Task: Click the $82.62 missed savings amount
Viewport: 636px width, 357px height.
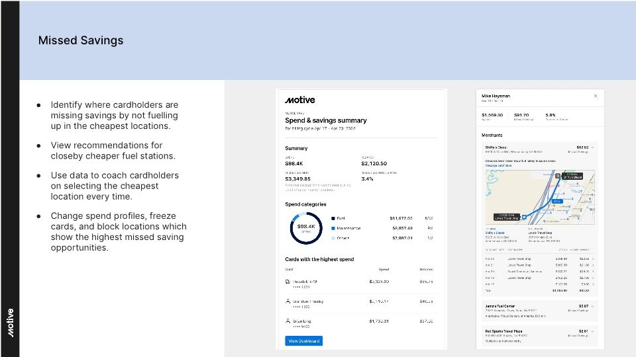Action: pyautogui.click(x=582, y=147)
